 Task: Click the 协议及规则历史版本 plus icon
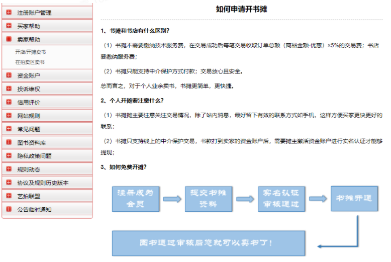9,183
